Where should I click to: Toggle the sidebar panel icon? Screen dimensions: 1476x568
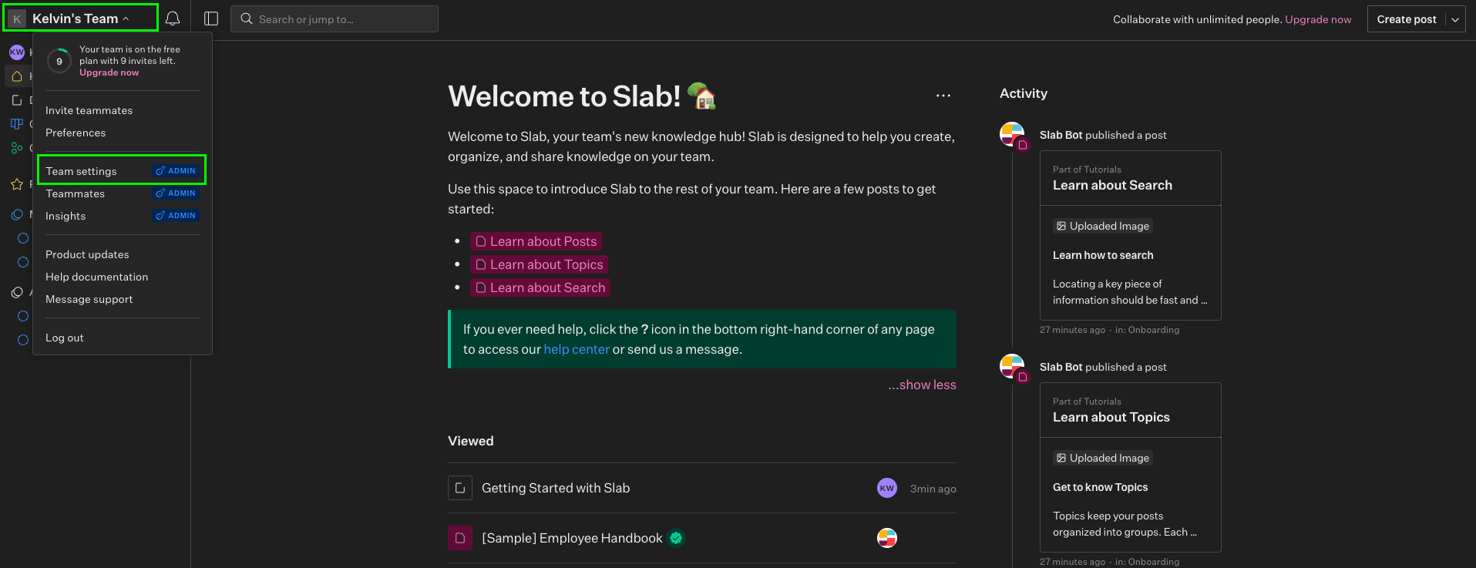pyautogui.click(x=211, y=18)
